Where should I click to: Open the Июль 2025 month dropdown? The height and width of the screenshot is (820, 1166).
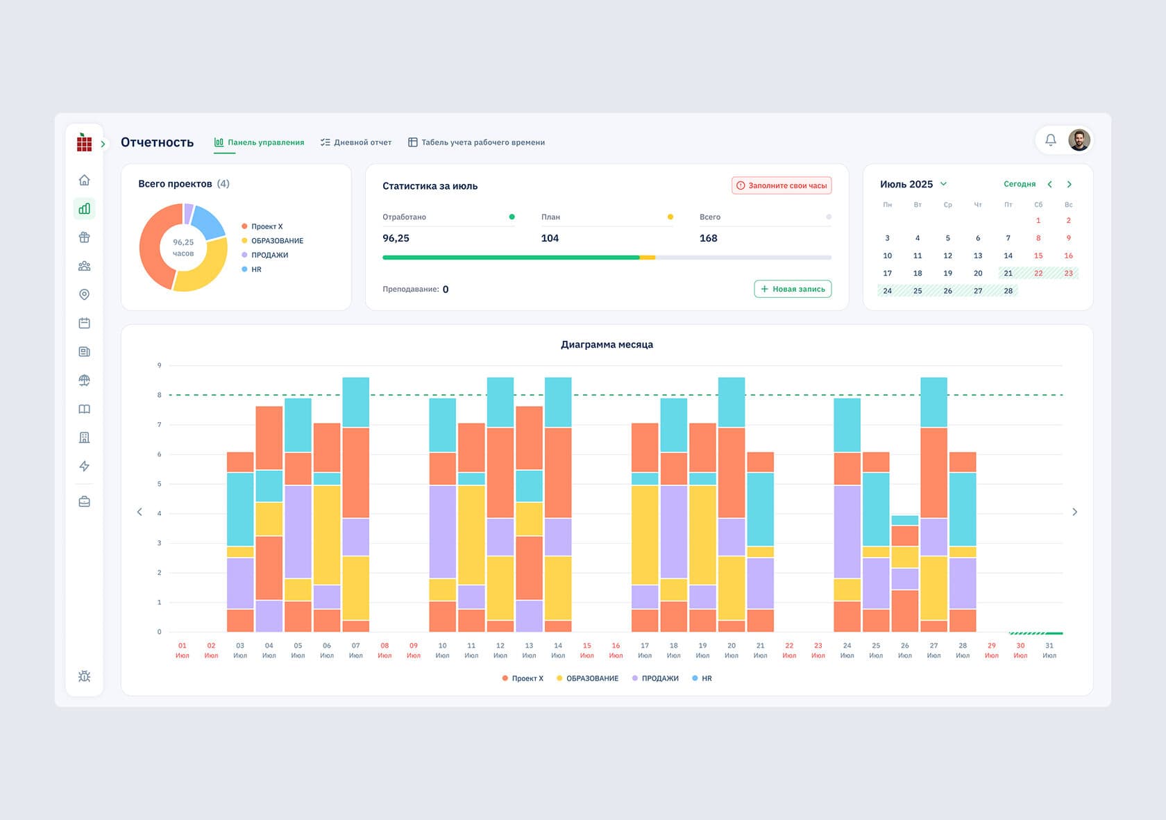point(913,184)
